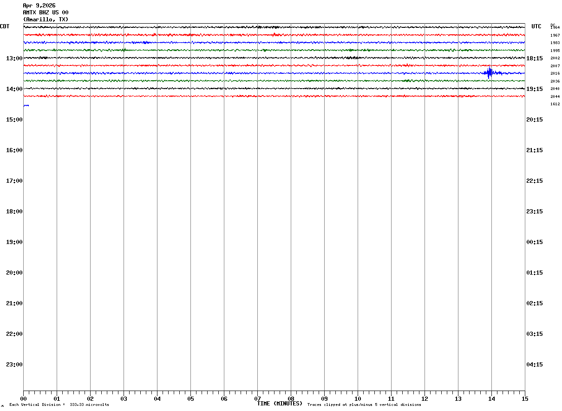Click the '13:00' CDT hour label

tap(14, 58)
